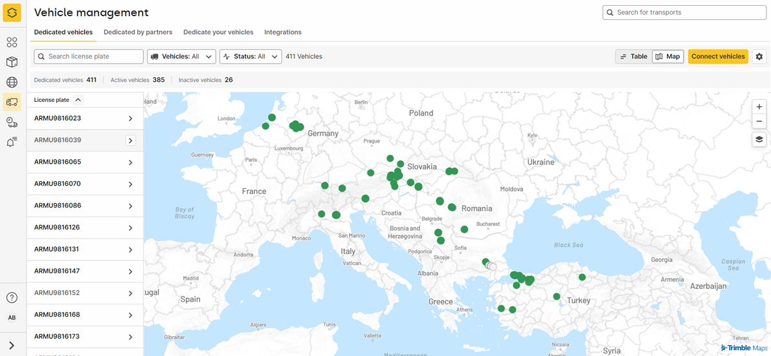Expand the collapsed left sidebar
The height and width of the screenshot is (356, 771).
pos(12,346)
